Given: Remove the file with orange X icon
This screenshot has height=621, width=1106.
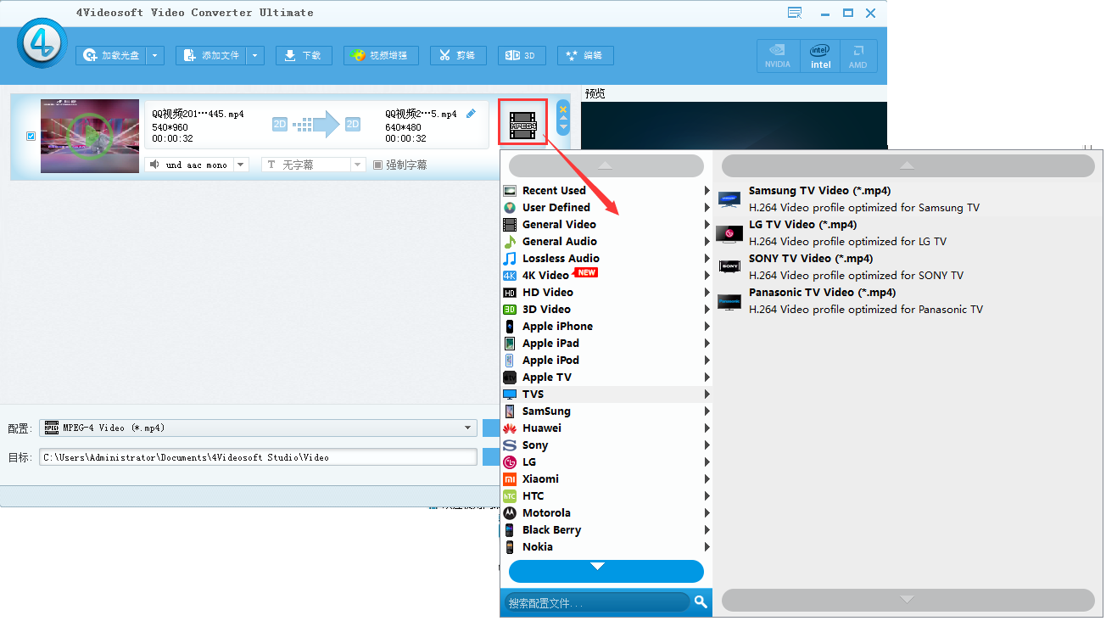Looking at the screenshot, I should click(563, 109).
